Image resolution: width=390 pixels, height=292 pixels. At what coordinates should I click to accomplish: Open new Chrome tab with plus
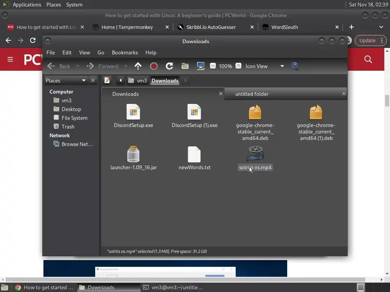(352, 27)
